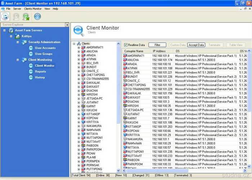Select NITTAYA icon in client tree
This screenshot has height=180, width=252.
(83, 134)
